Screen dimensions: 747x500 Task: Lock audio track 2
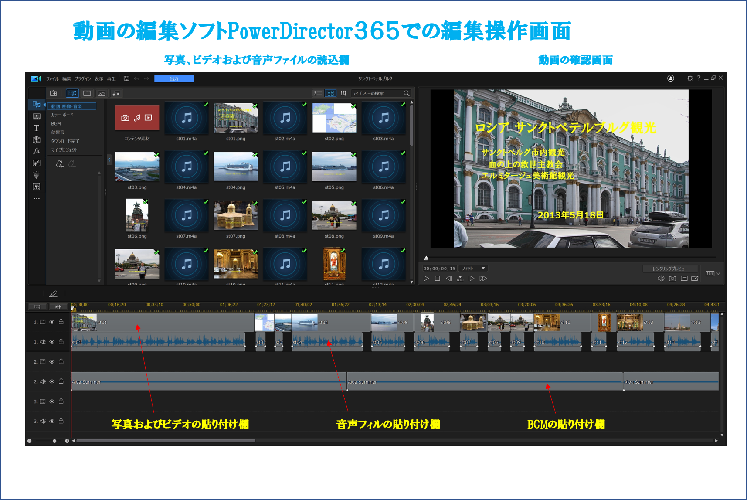61,381
